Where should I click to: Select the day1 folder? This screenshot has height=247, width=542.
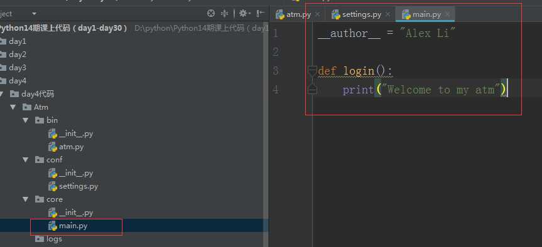tap(18, 41)
